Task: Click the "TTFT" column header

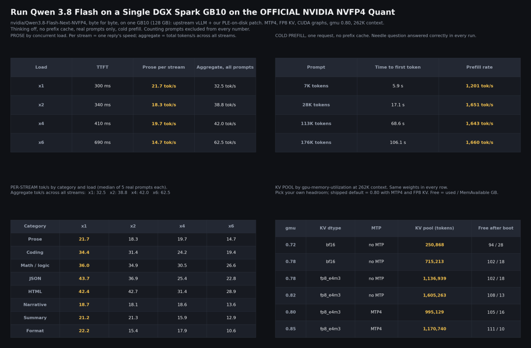Action: tap(102, 67)
